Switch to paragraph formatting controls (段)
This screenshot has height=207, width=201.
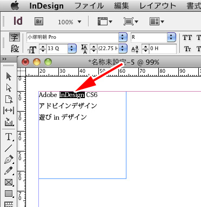[15, 49]
